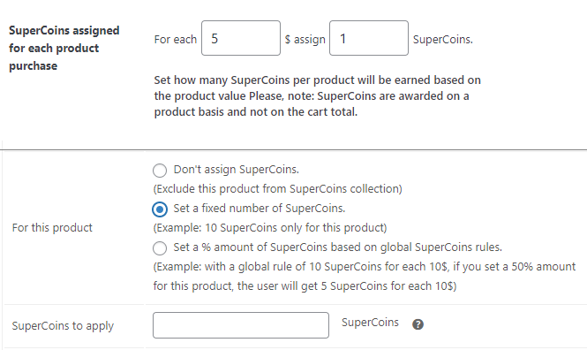Screen dimensions: 587x350
Task: Click the global rule 50% amount example text
Action: tap(365, 276)
